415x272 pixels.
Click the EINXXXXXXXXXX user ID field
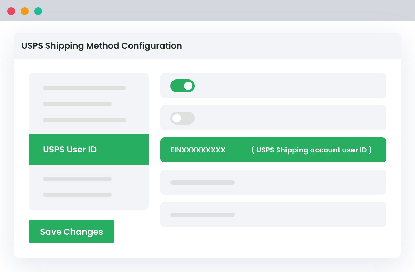coord(198,150)
